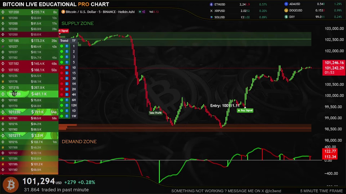346x194 pixels.
Task: Click the DEMAND ZONE label
Action: [79, 141]
